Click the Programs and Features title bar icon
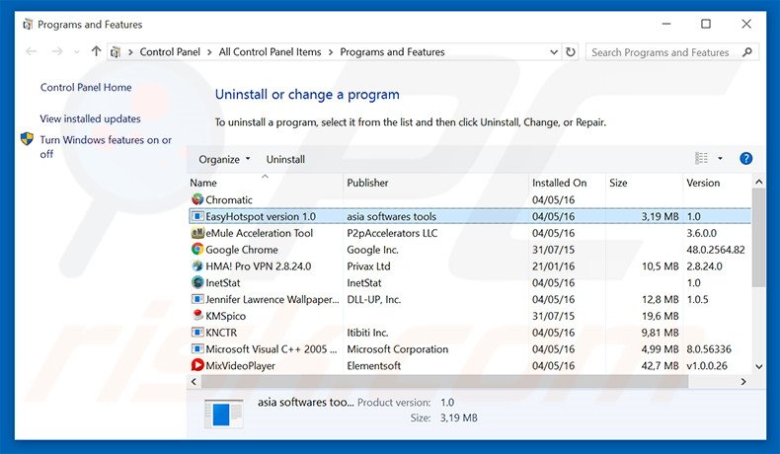The height and width of the screenshot is (454, 780). (x=28, y=25)
